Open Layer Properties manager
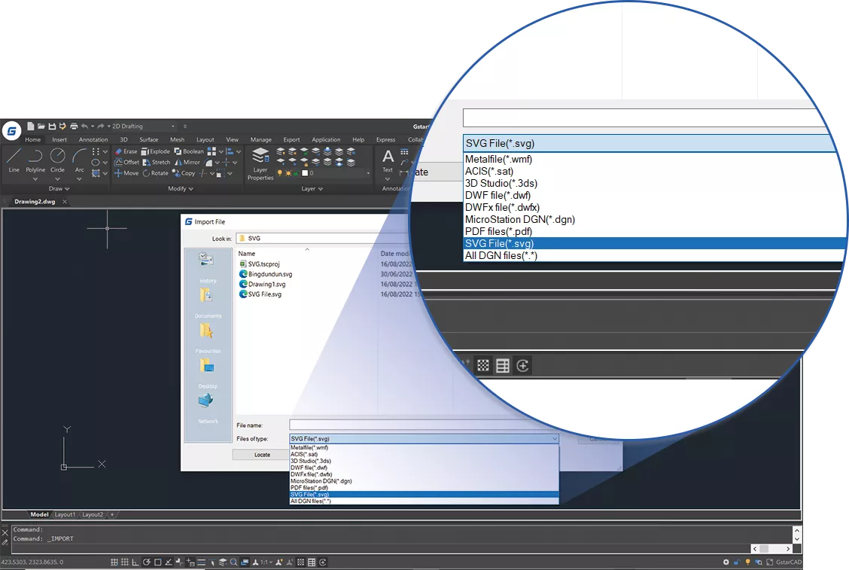 click(260, 163)
